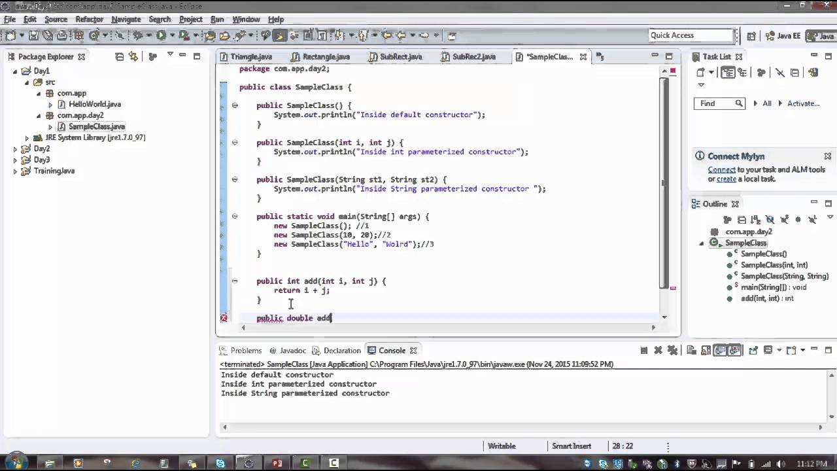837x471 pixels.
Task: Click the green Run button in toolbar
Action: (161, 35)
